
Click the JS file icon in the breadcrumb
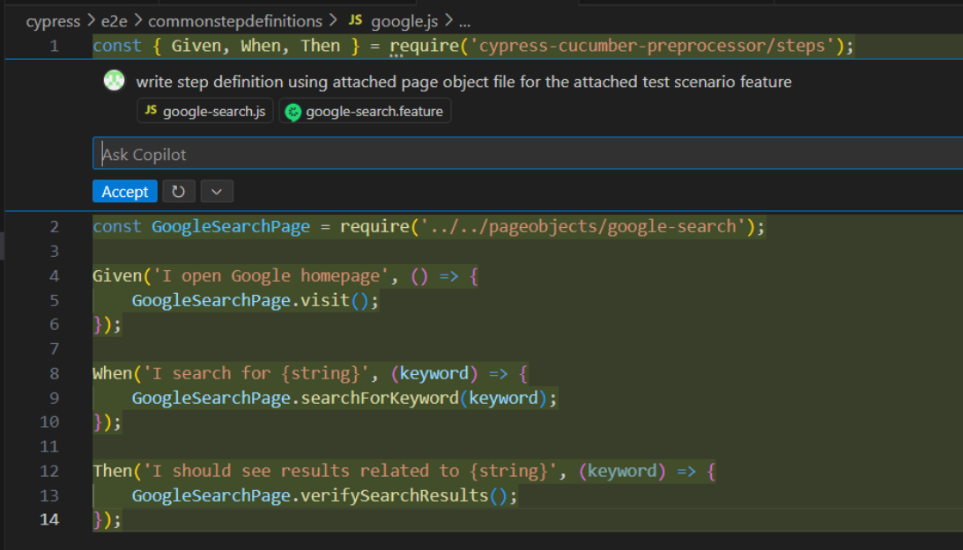pos(355,20)
